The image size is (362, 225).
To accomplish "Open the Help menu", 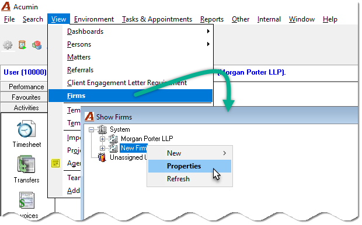I will [x=330, y=19].
